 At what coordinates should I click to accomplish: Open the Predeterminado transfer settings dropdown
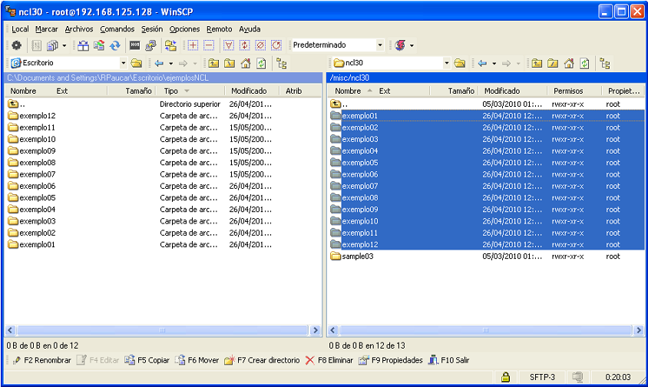point(380,45)
